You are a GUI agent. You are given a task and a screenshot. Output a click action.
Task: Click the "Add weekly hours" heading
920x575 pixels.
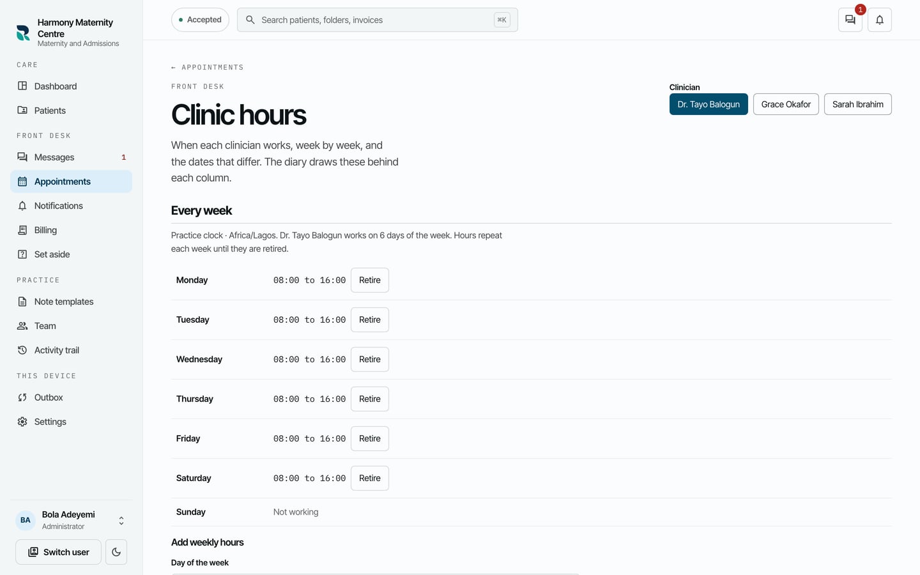click(x=208, y=542)
